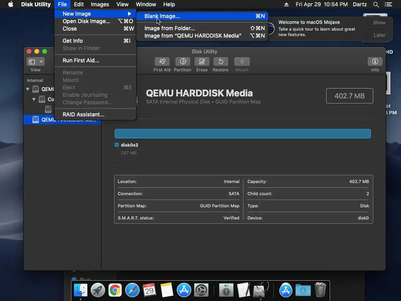The width and height of the screenshot is (401, 301).
Task: Open RAID Assistant… from File menu
Action: (96, 114)
